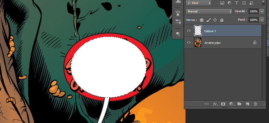Open the Normal blend mode dropdown

[x=209, y=11]
